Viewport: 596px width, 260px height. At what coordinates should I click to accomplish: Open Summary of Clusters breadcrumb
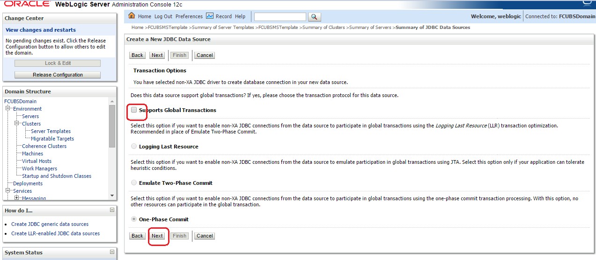pyautogui.click(x=324, y=28)
